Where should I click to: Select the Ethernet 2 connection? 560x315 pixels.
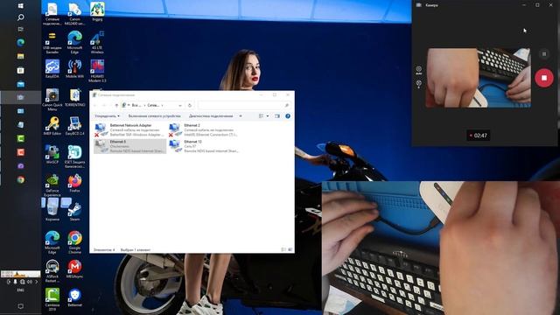point(204,130)
